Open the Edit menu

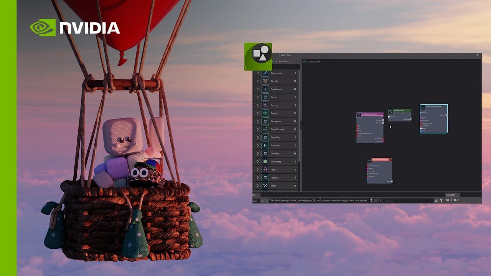[x=283, y=55]
